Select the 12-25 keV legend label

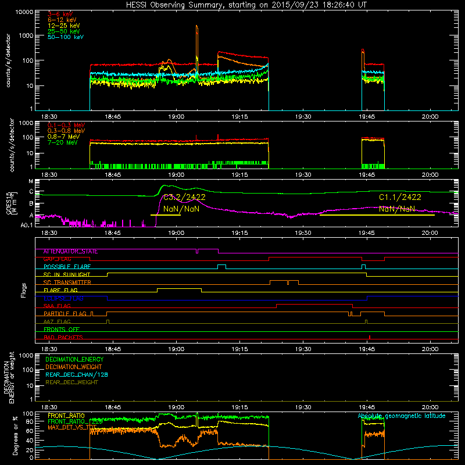pos(64,26)
